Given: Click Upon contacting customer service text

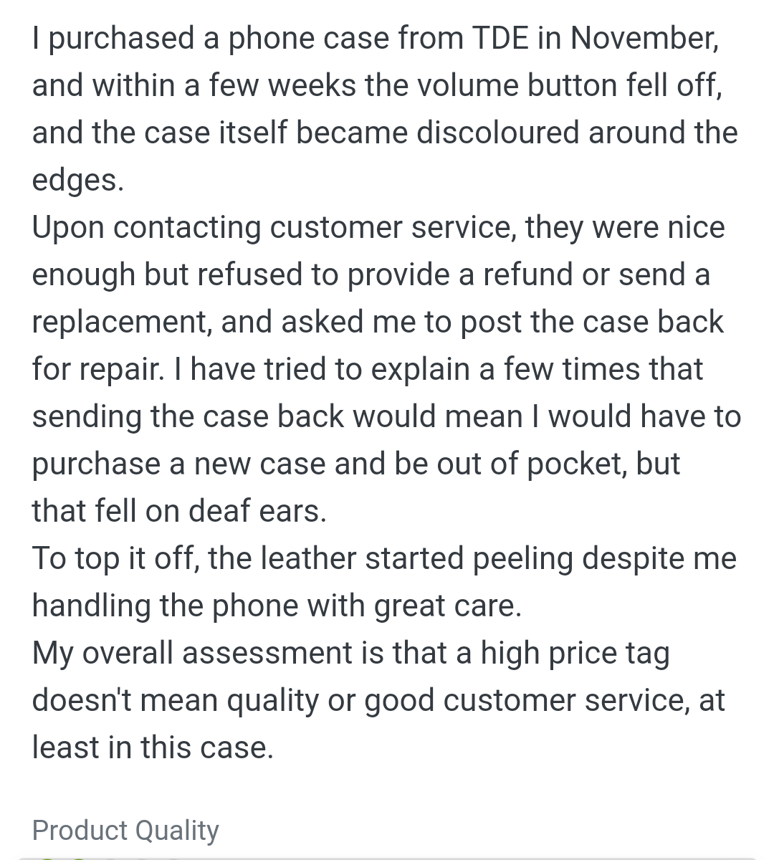Looking at the screenshot, I should point(274,228).
